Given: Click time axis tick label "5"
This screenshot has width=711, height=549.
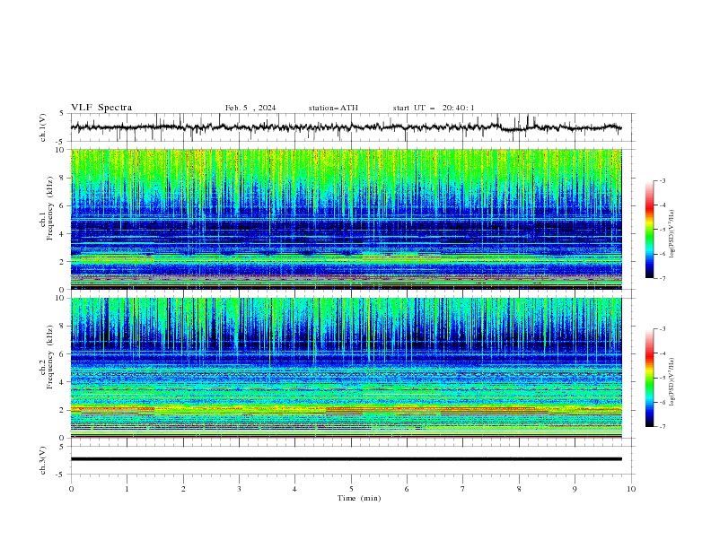Looking at the screenshot, I should click(x=351, y=489).
